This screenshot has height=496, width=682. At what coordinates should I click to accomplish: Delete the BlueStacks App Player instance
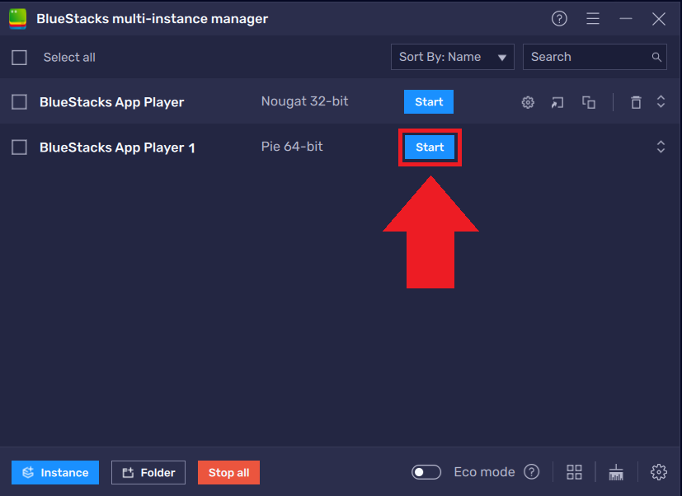coord(636,103)
